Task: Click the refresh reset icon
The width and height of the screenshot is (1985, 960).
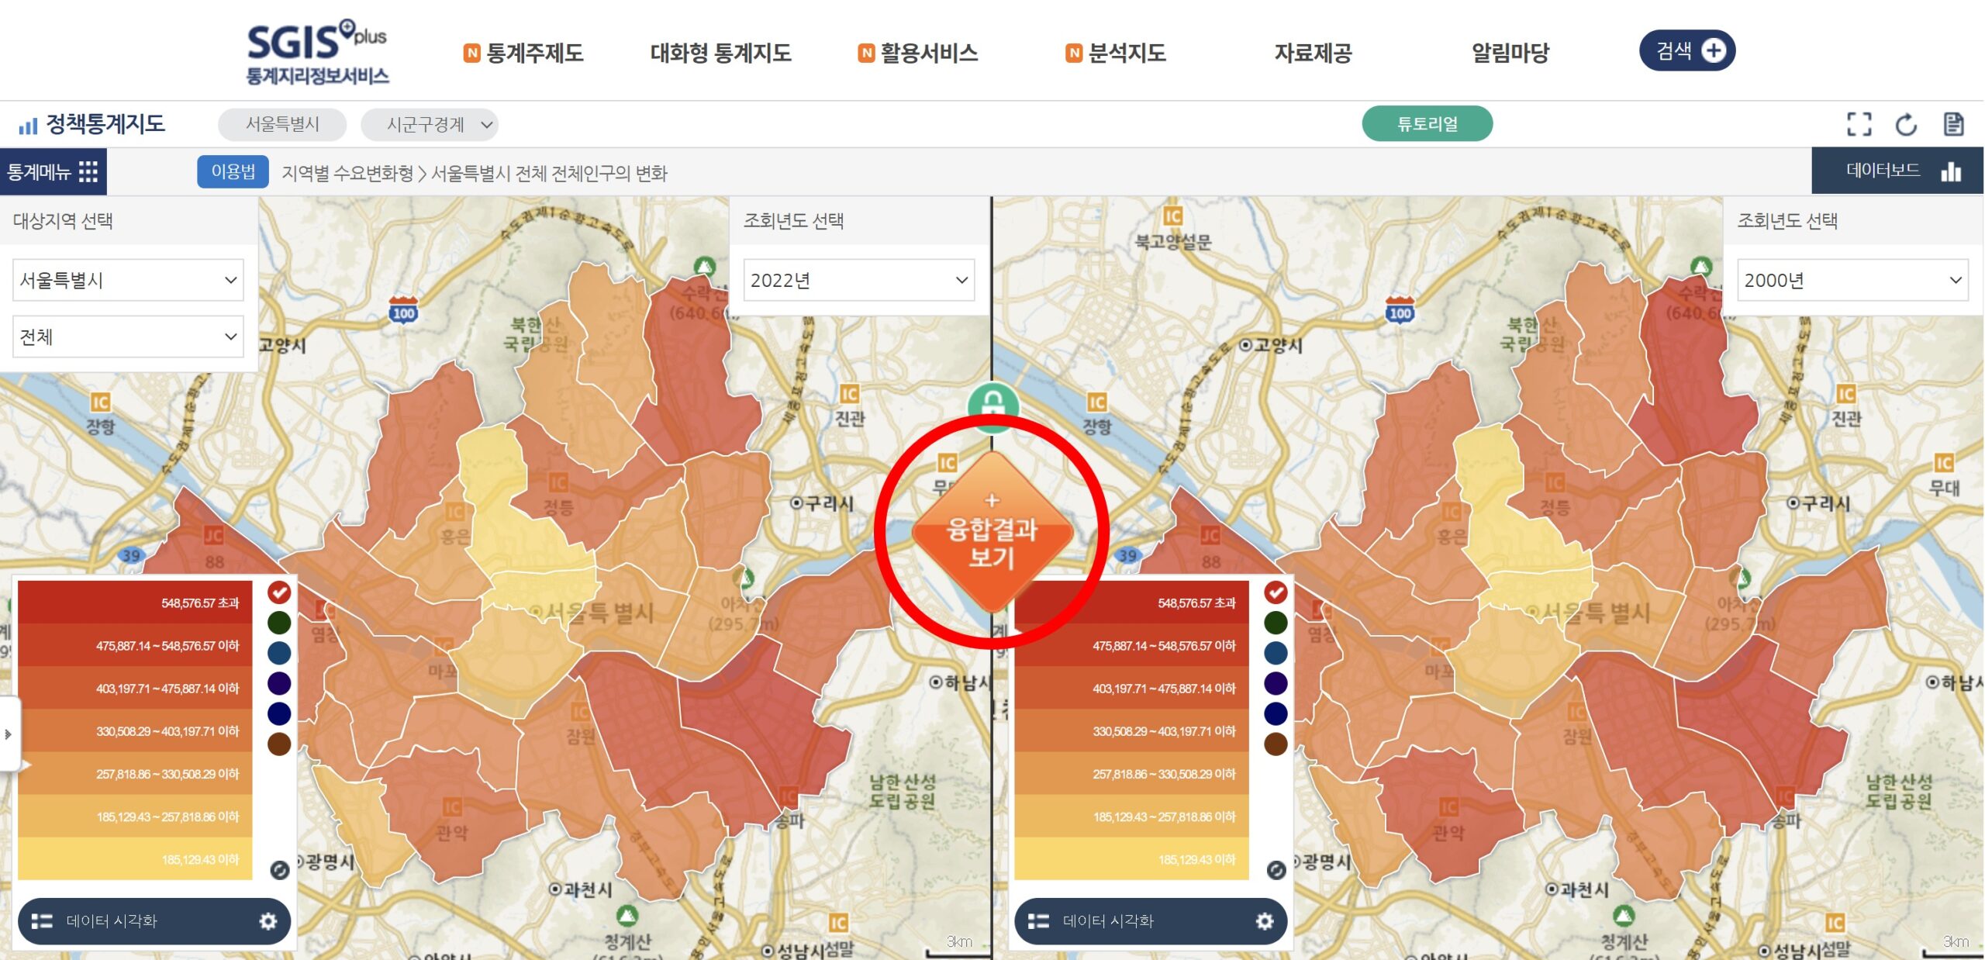Action: (x=1906, y=124)
